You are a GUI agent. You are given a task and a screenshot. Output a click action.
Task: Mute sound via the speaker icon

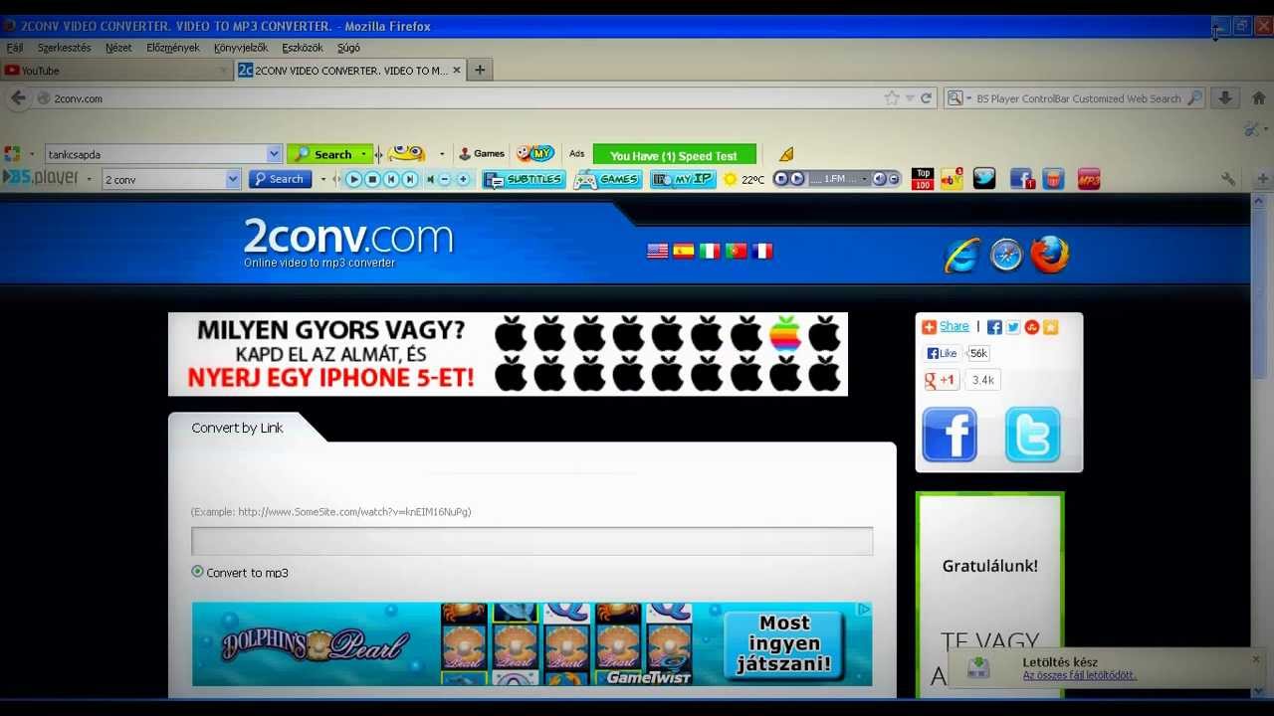coord(430,179)
